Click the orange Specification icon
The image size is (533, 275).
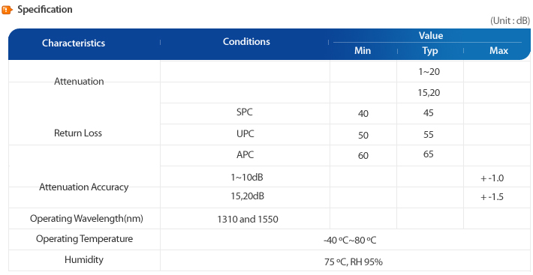(x=8, y=10)
